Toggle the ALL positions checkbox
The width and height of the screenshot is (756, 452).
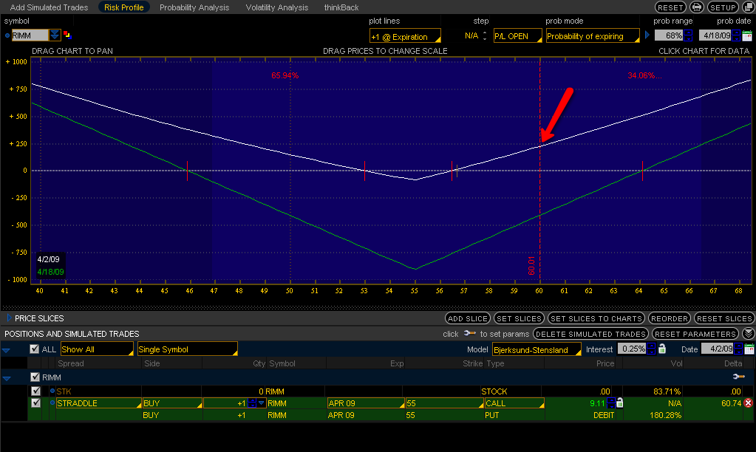(x=34, y=349)
